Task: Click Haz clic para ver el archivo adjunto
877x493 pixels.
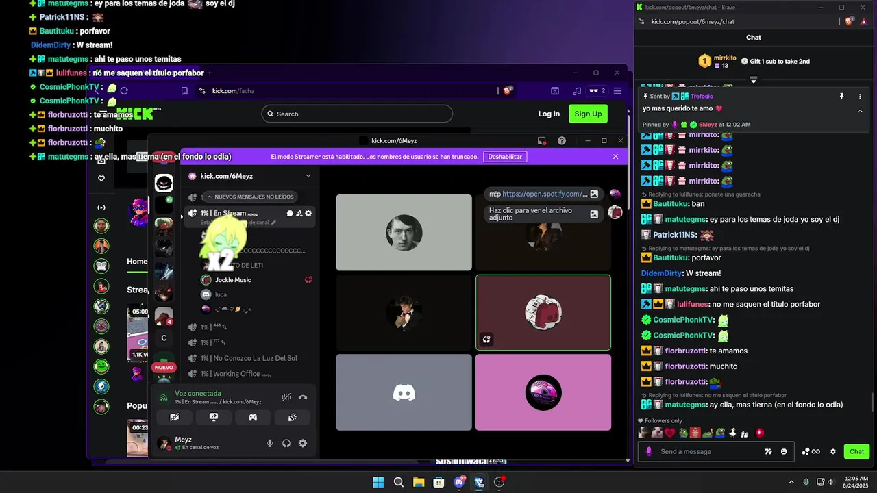Action: [530, 214]
